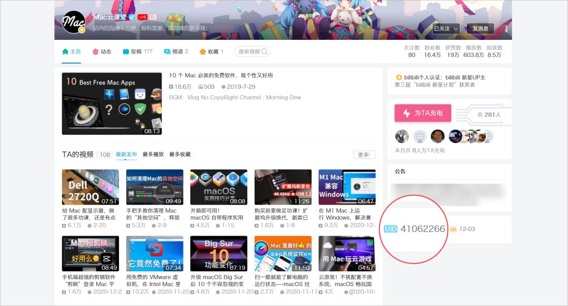The image size is (568, 306).
Task: Open video title 开箱即可用! macOS 自带程序
Action: 217,214
